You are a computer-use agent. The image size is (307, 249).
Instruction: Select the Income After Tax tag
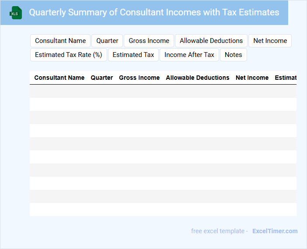click(189, 55)
